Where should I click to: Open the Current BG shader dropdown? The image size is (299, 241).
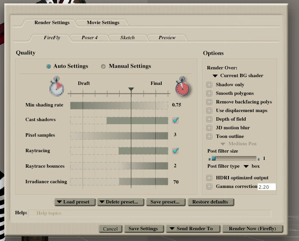[238, 76]
